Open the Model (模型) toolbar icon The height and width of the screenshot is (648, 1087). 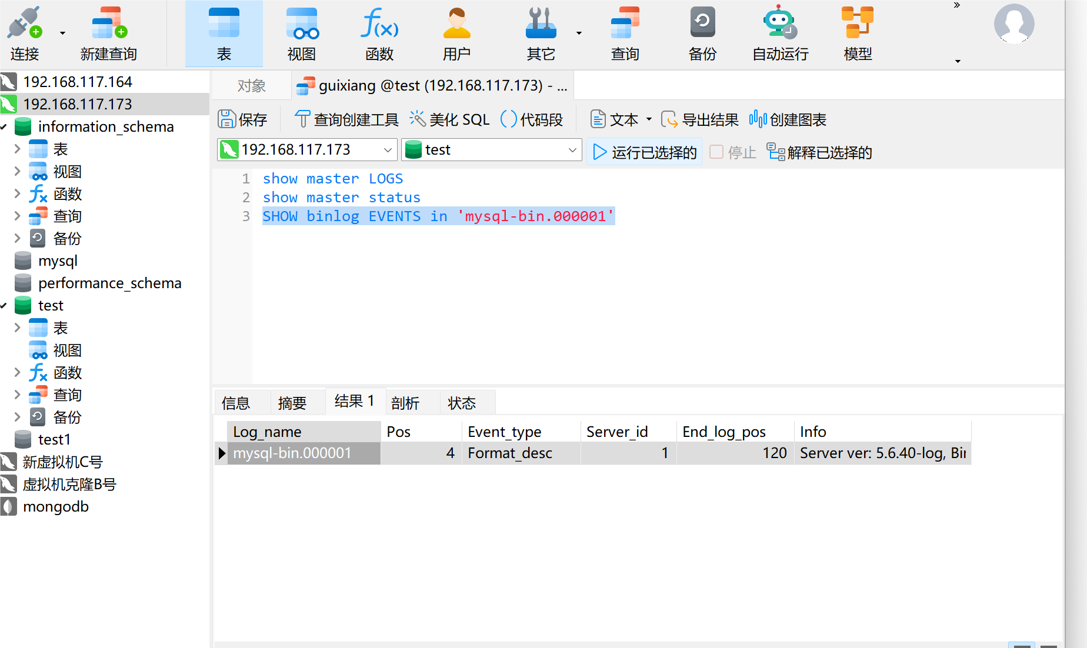click(x=858, y=34)
